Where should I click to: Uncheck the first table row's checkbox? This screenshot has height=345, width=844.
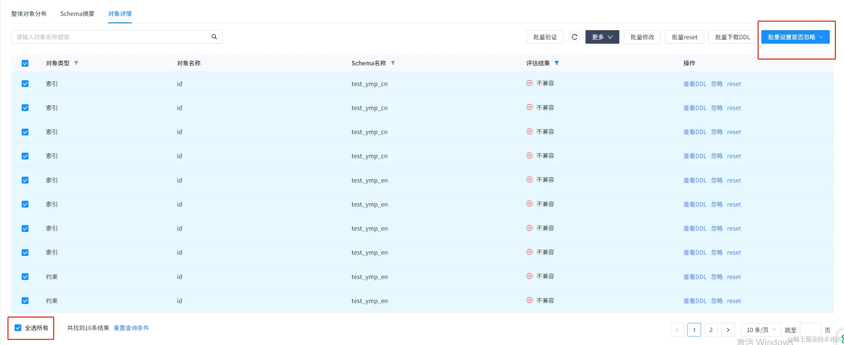tap(25, 84)
